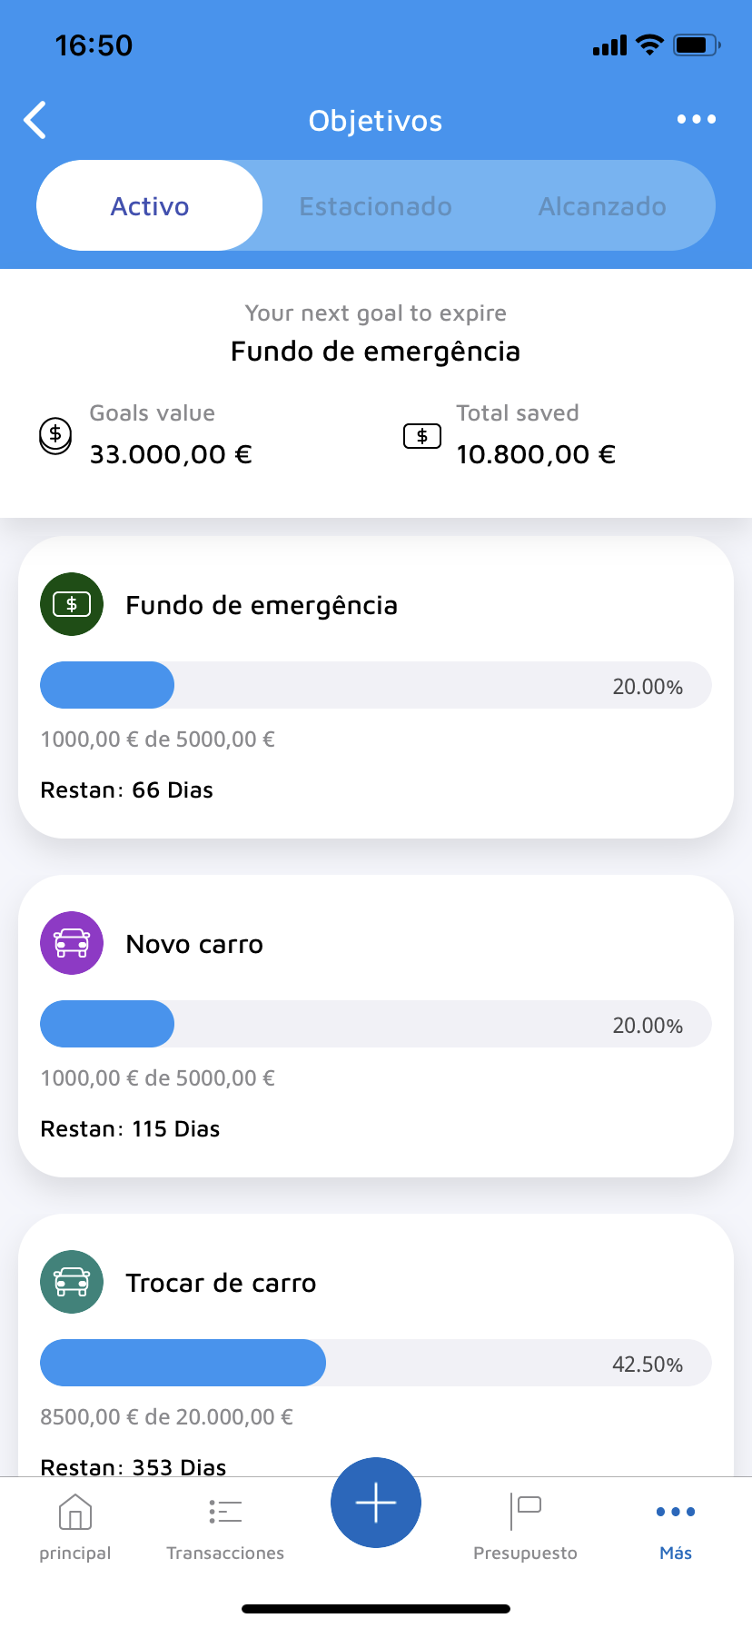Open the three-dot options menu in header
The width and height of the screenshot is (752, 1628).
[696, 119]
